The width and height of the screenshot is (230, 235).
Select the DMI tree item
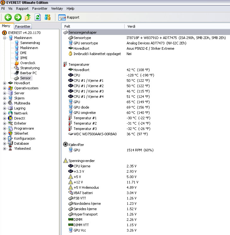[x=23, y=53]
